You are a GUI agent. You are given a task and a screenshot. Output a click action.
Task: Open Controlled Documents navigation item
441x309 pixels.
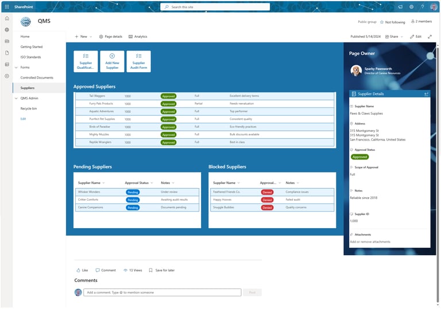pos(37,78)
